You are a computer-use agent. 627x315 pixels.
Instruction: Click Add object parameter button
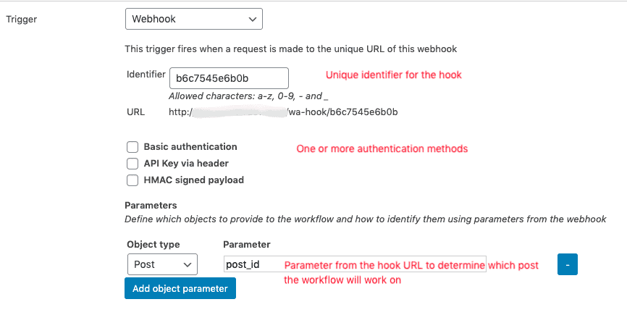click(x=180, y=289)
